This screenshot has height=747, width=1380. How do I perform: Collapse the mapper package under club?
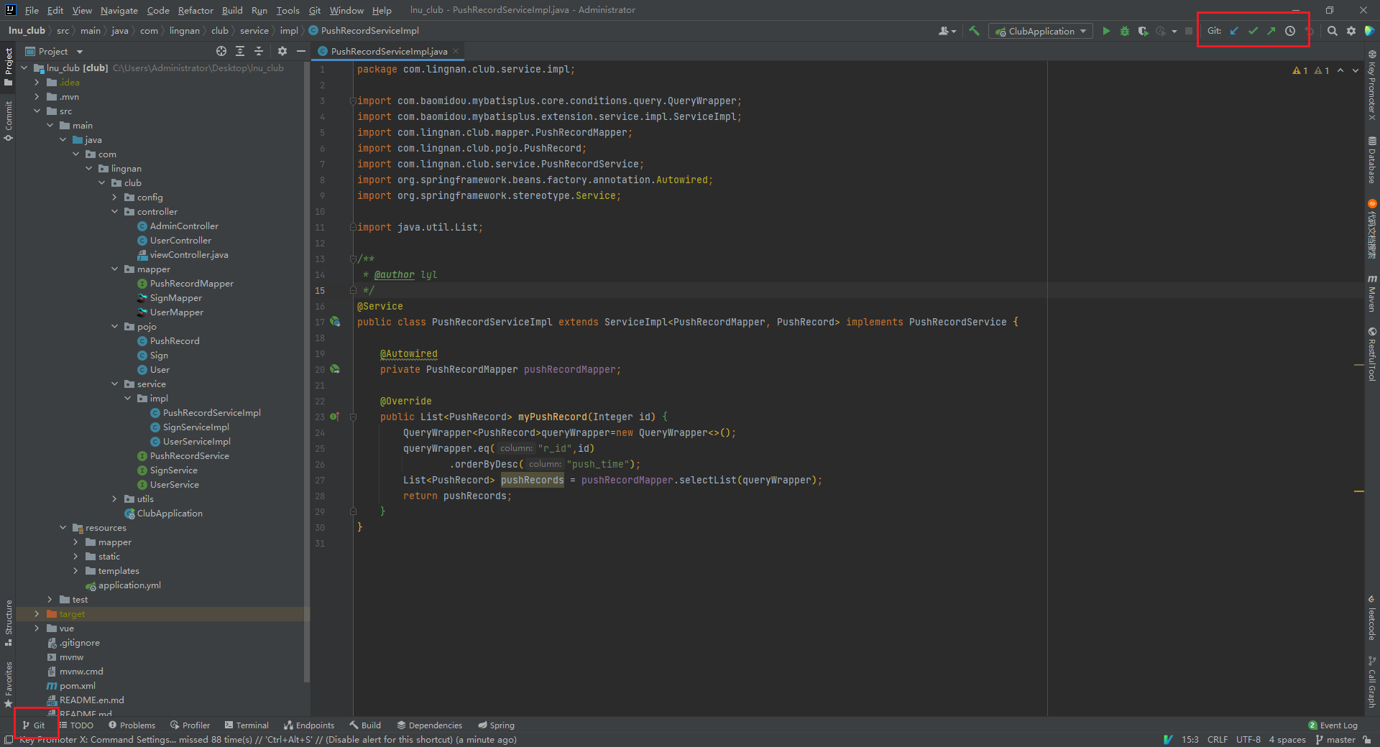[114, 269]
